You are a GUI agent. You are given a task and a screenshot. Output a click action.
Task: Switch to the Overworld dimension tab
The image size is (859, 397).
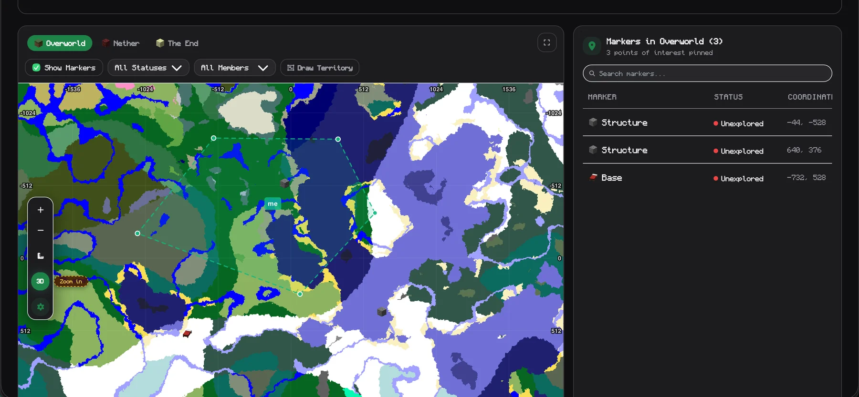(x=60, y=43)
